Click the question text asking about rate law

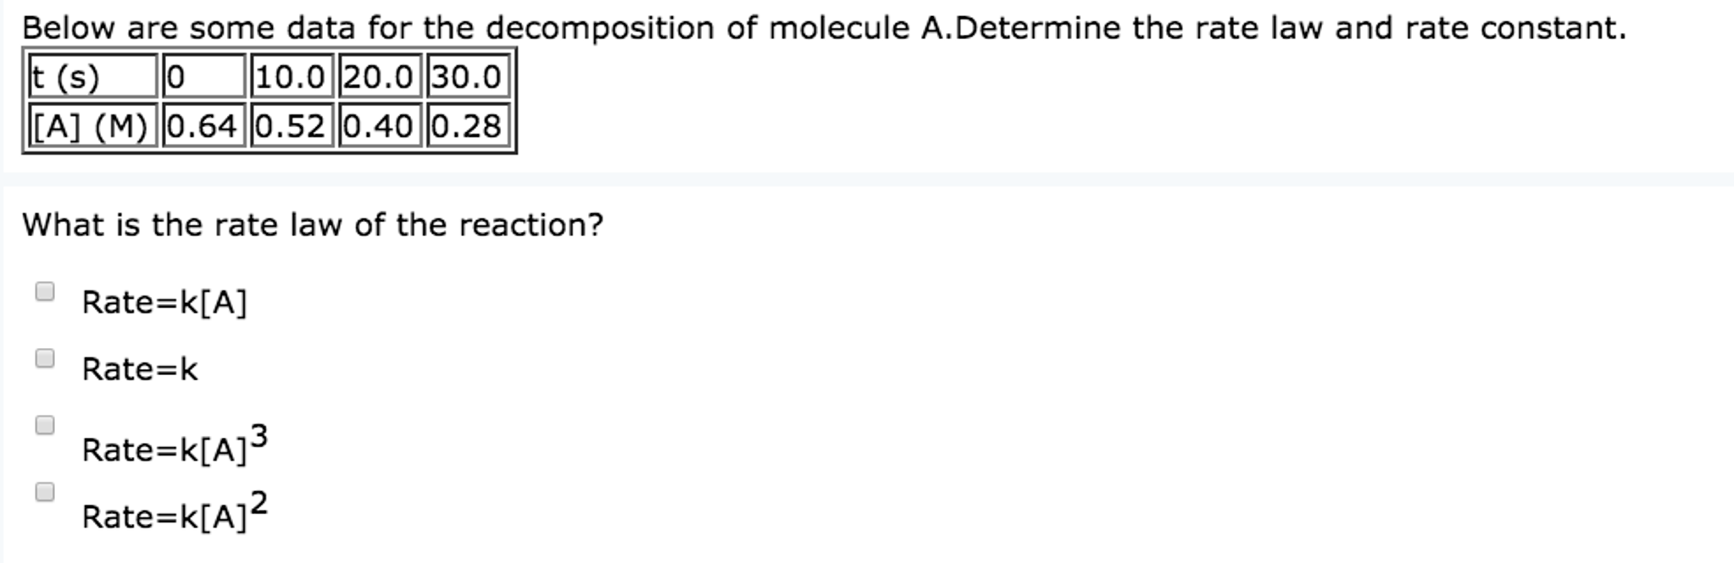[x=312, y=224]
